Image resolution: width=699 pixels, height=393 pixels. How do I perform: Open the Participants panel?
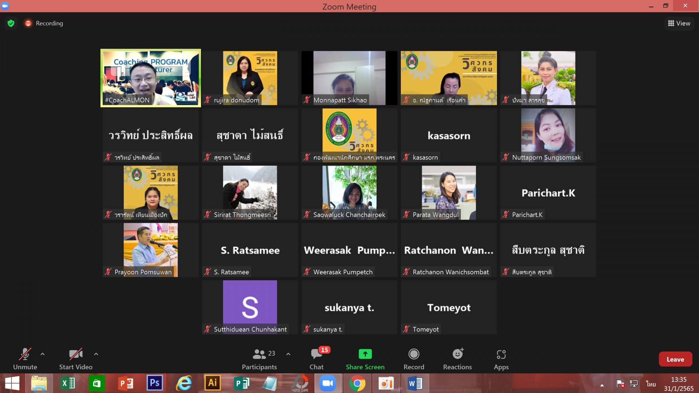pyautogui.click(x=259, y=359)
